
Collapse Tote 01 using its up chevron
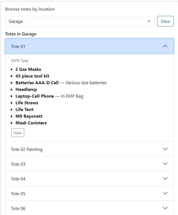165,46
